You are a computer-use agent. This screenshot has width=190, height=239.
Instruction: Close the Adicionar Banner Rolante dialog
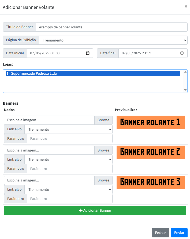186,6
